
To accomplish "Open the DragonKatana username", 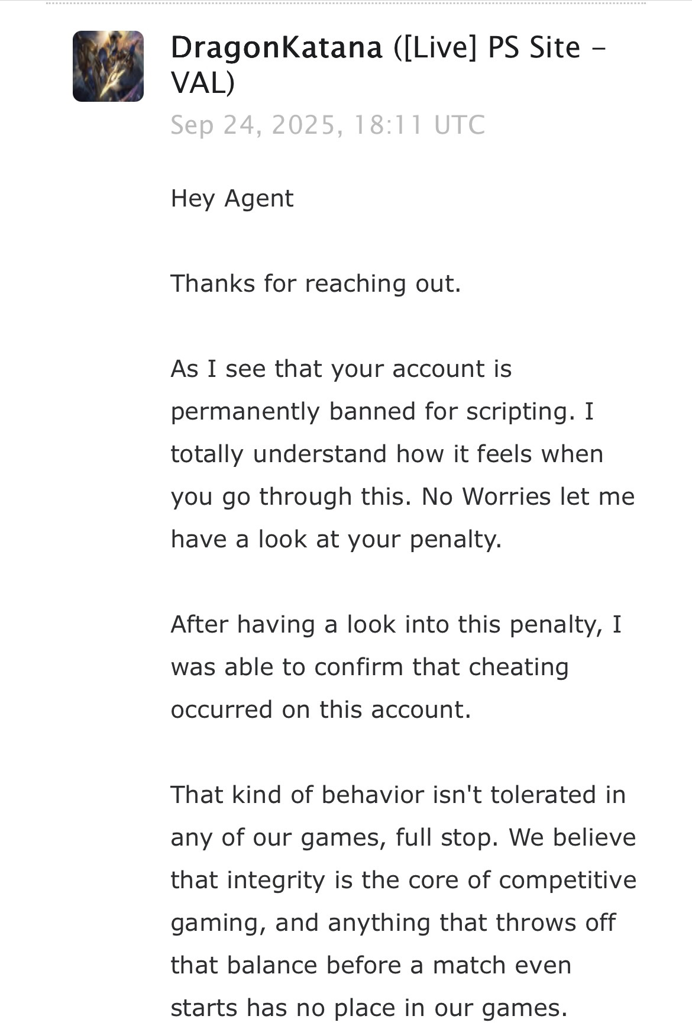I will [277, 47].
